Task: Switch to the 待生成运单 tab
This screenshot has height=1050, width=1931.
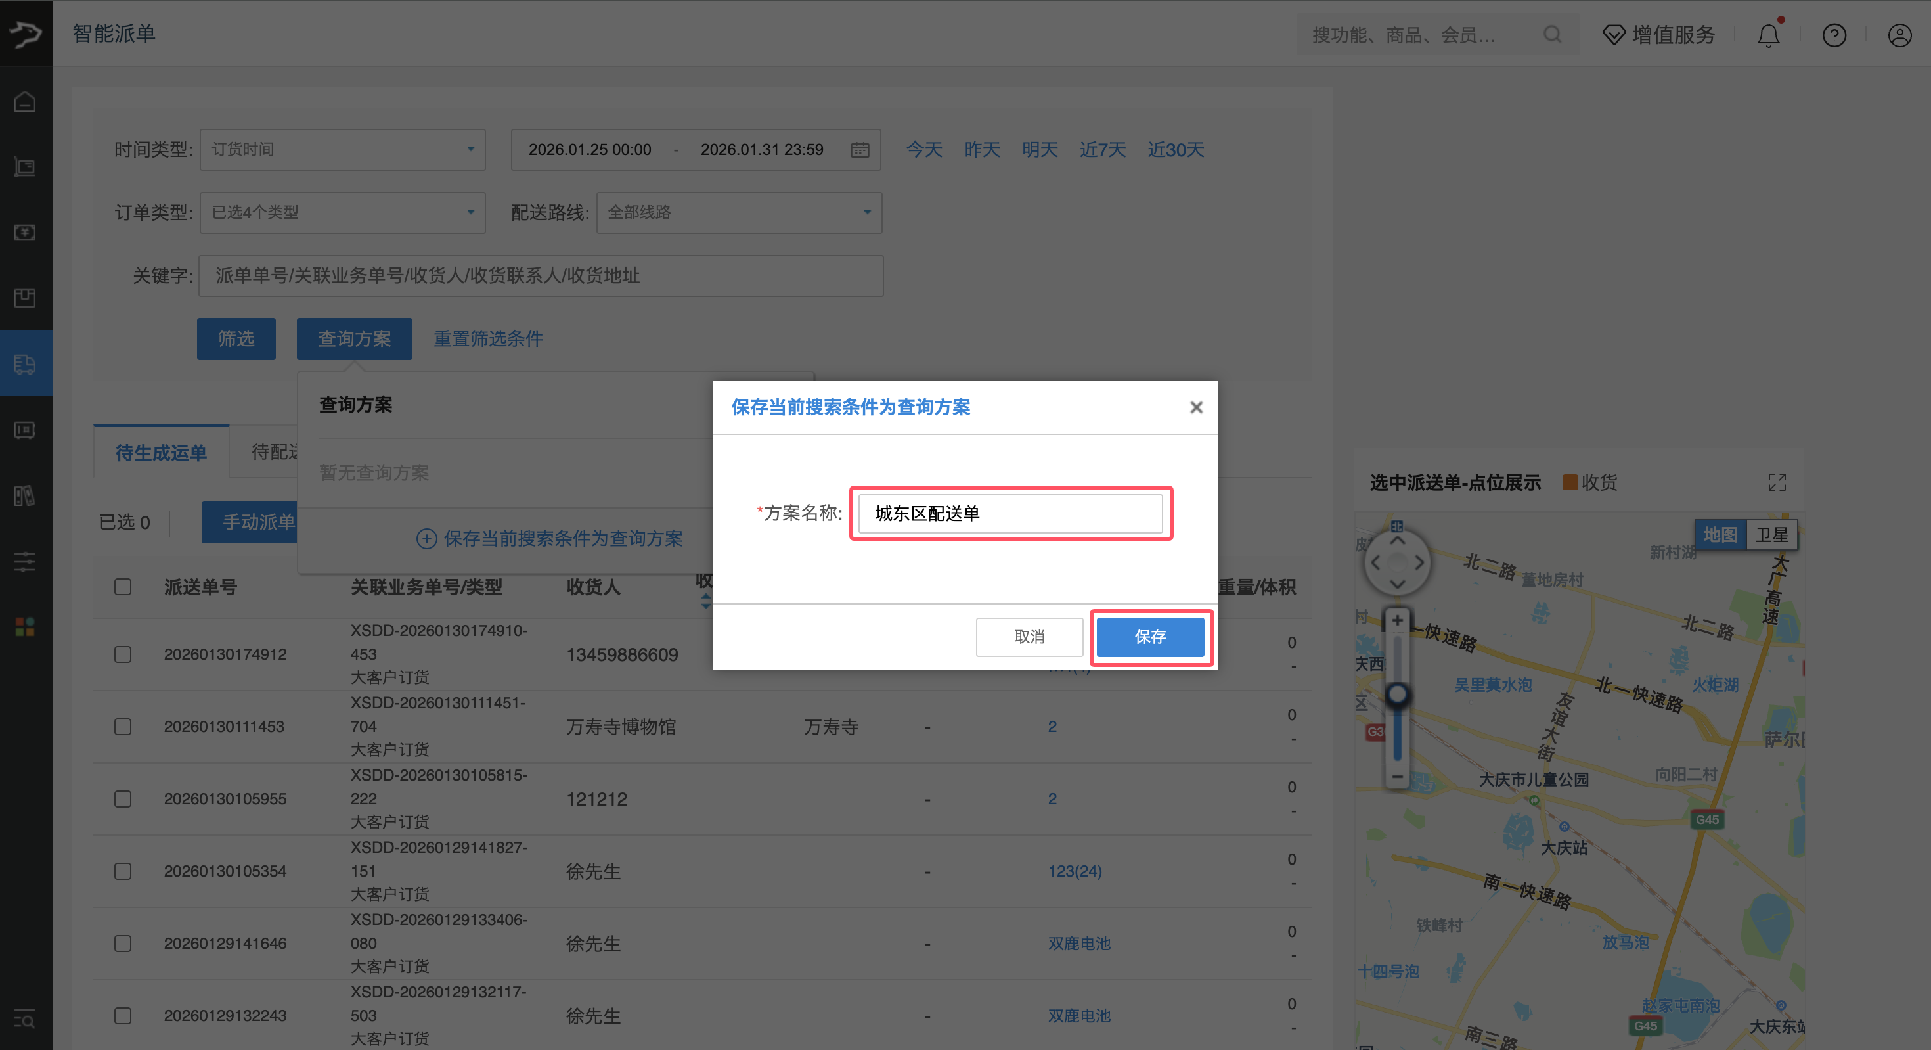Action: (x=161, y=452)
